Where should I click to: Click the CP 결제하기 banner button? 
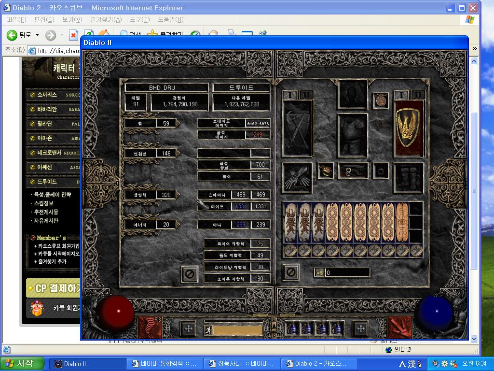point(54,288)
